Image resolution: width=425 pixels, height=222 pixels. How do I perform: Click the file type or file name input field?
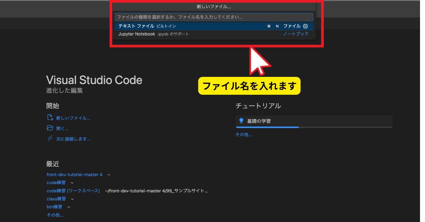[x=214, y=17]
